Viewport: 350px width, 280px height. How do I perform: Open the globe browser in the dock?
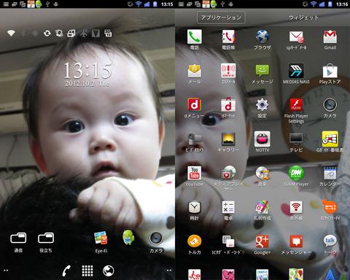pos(109,271)
